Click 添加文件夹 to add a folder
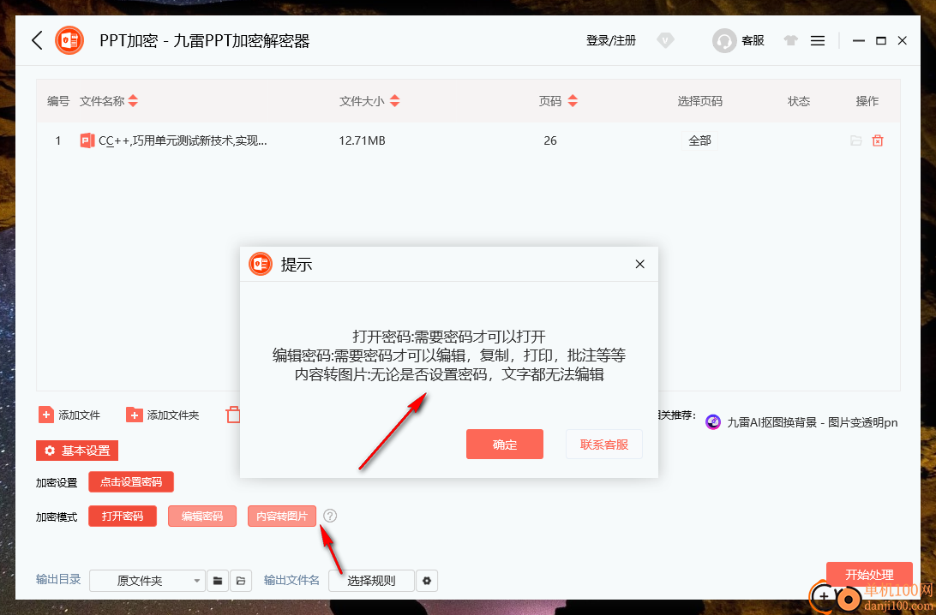The width and height of the screenshot is (936, 615). 162,415
